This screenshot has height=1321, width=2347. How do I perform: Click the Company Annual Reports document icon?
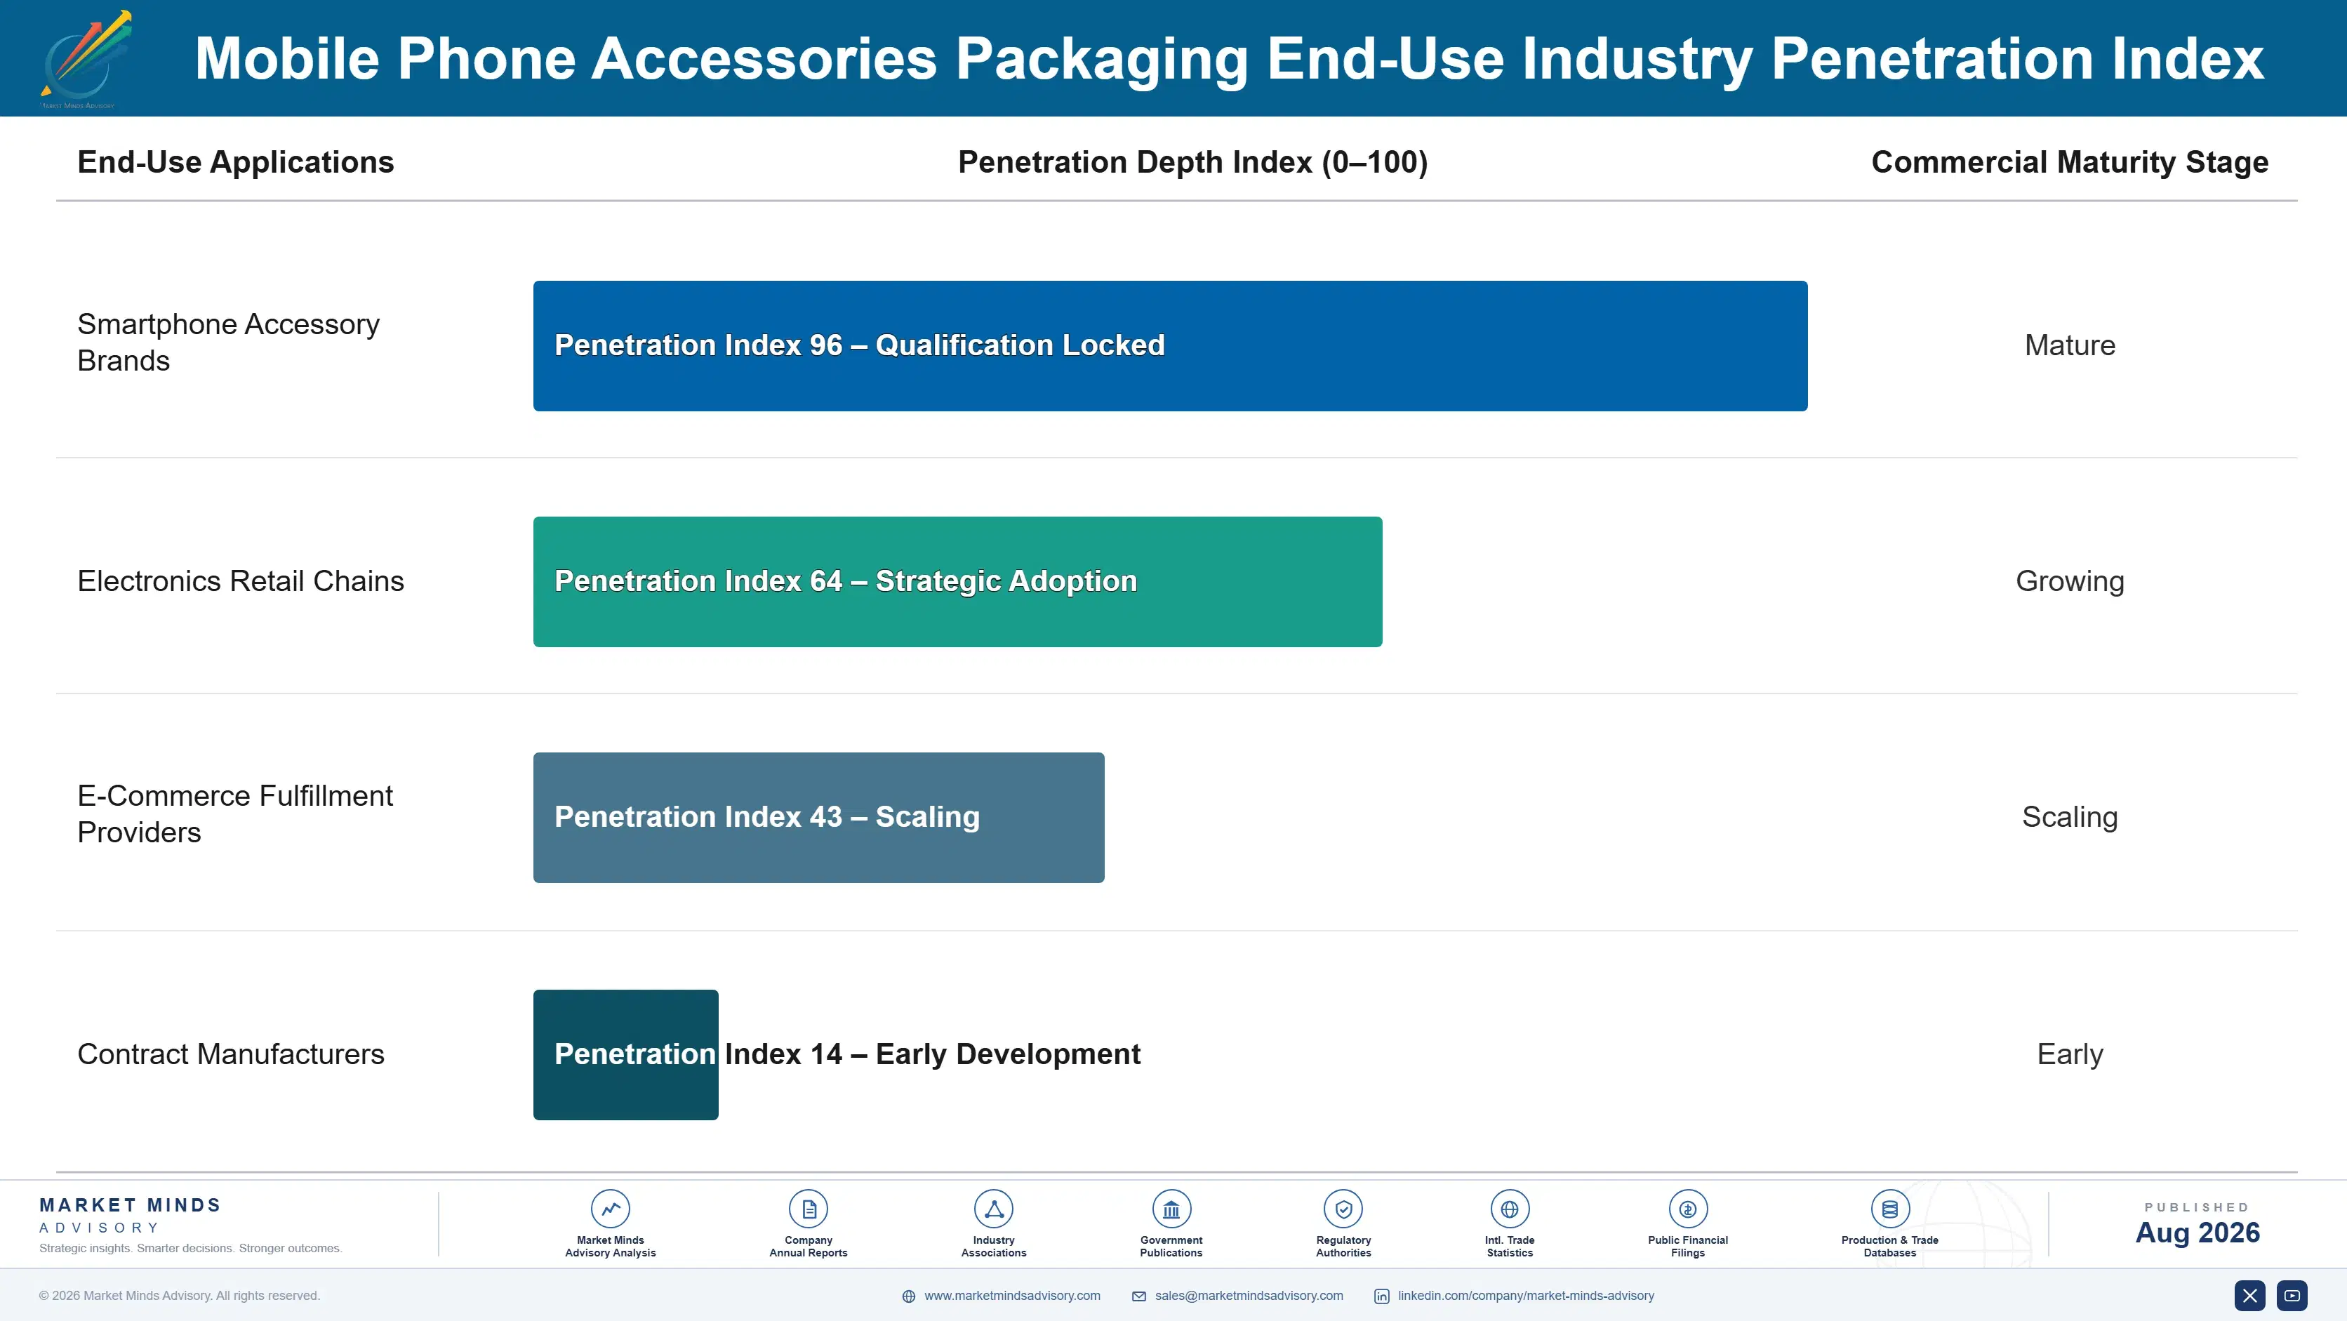pyautogui.click(x=808, y=1209)
